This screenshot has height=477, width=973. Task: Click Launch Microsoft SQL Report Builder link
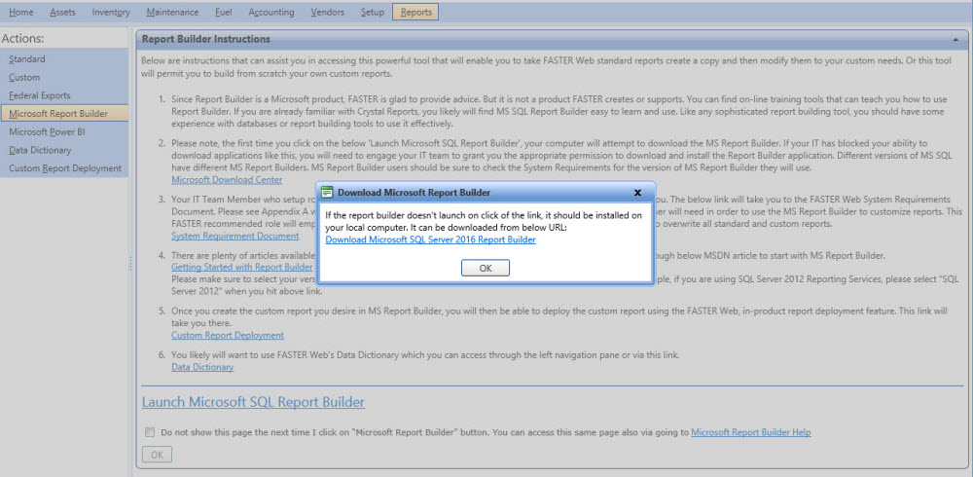[253, 402]
